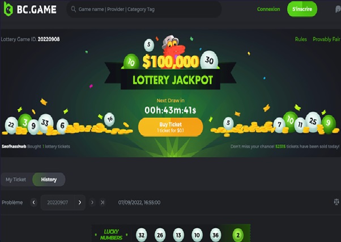The height and width of the screenshot is (242, 341).
Task: Click lucky number ball 32
Action: click(142, 235)
